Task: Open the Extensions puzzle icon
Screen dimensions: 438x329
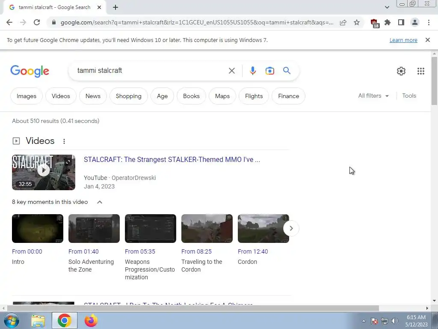Action: (388, 22)
